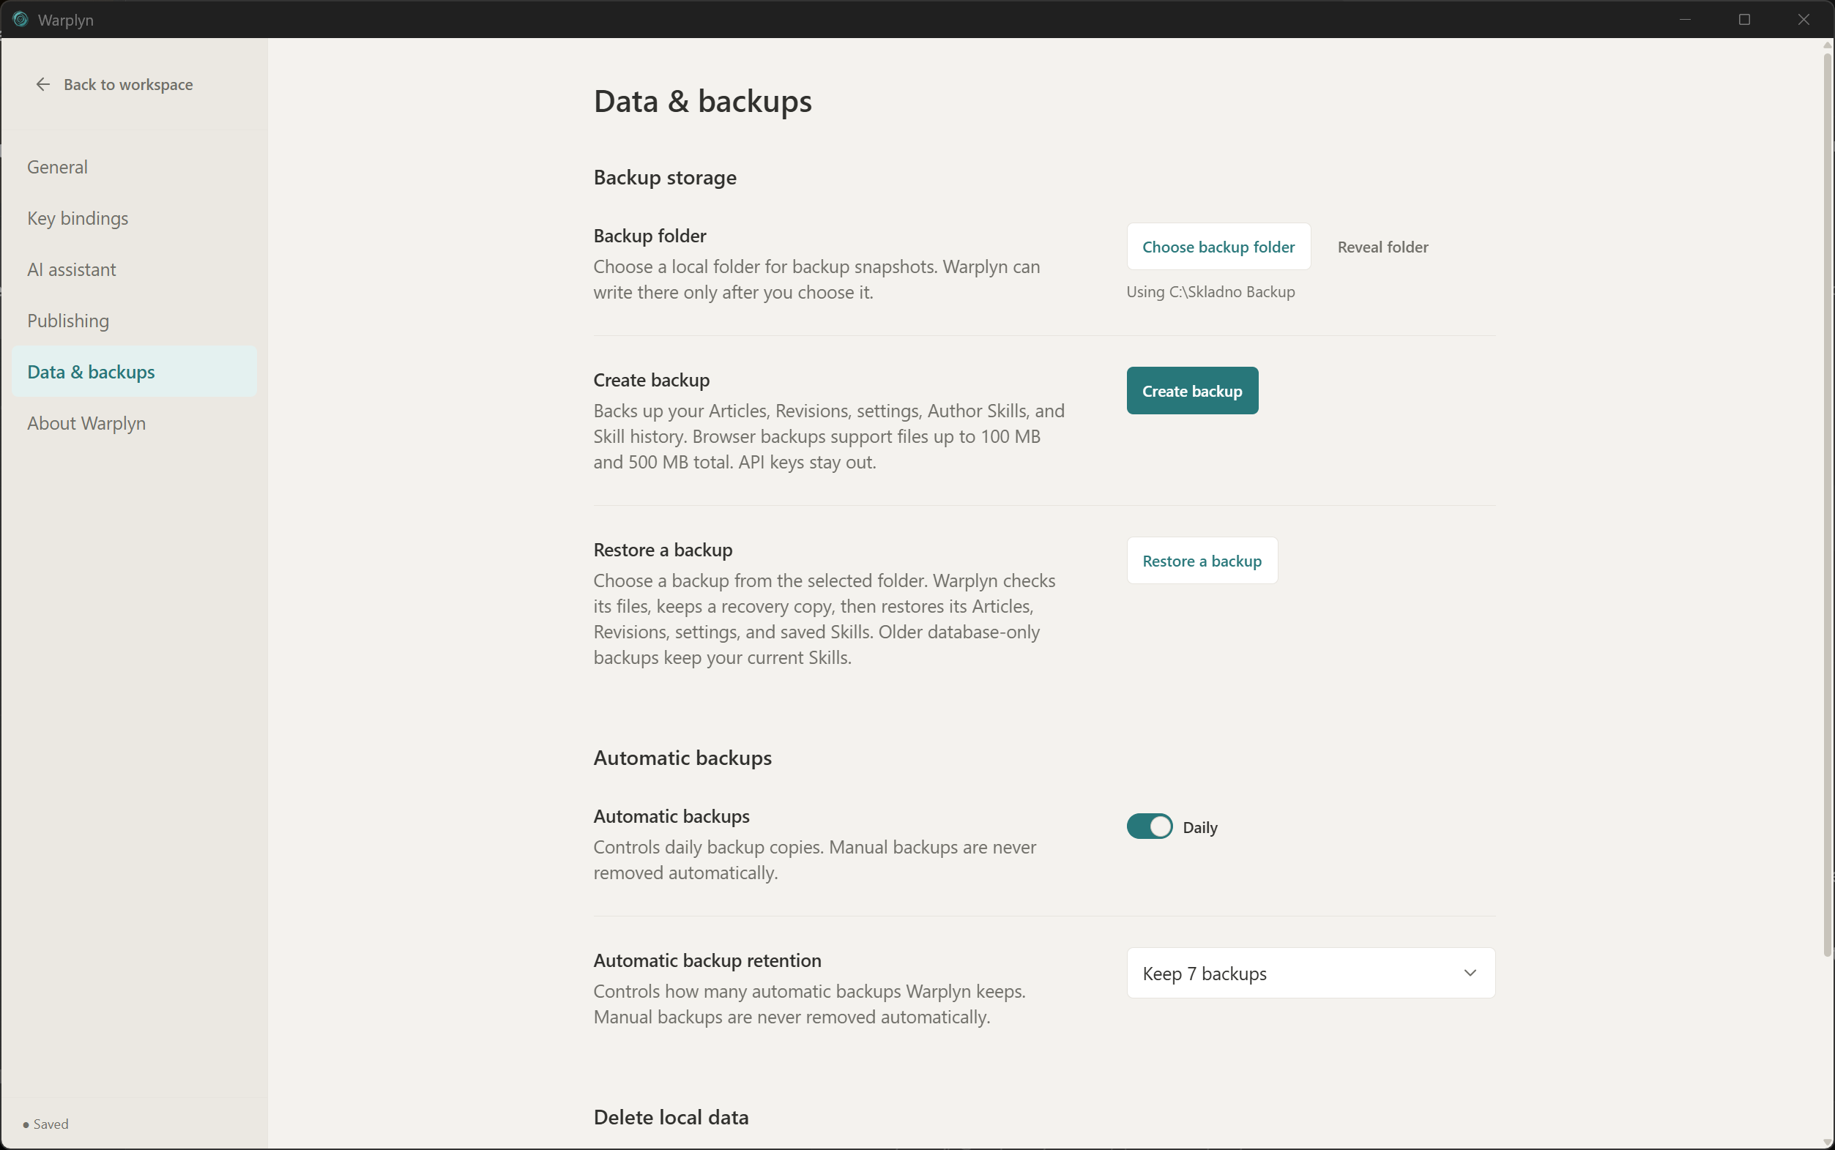Click the Delete local data heading
Screen dimensions: 1835x1150
click(x=670, y=1117)
